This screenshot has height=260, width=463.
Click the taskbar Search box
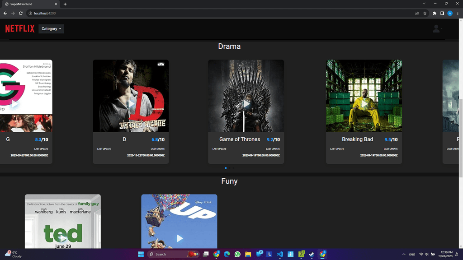(173, 254)
